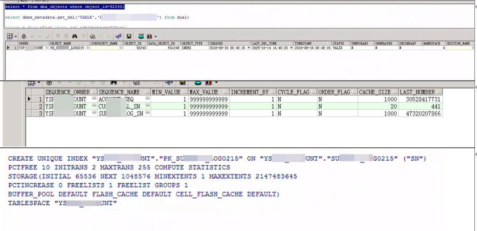This screenshot has height=231, width=477.
Task: Click the delete record minus icon above dba_objects grid
Action: coord(40,37)
